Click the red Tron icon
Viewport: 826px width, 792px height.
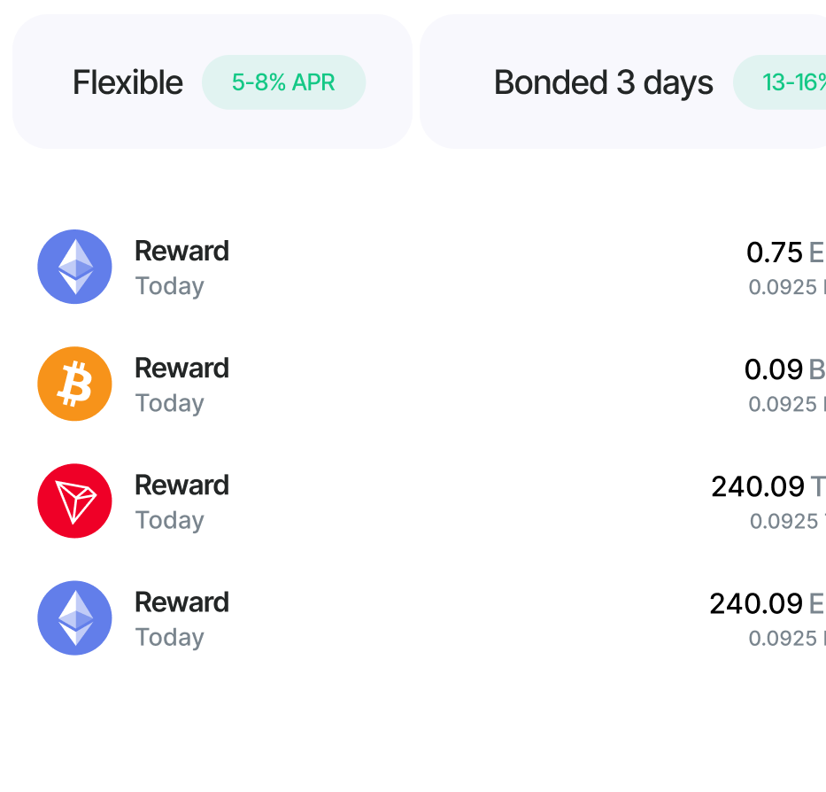74,501
